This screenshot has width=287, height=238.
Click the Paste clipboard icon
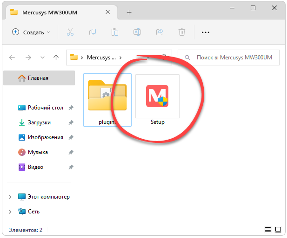(115, 32)
